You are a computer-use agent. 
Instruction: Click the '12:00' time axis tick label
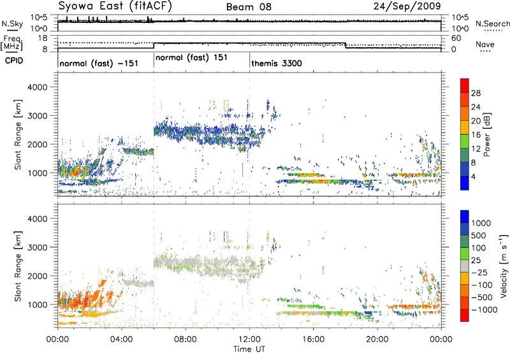pos(249,340)
